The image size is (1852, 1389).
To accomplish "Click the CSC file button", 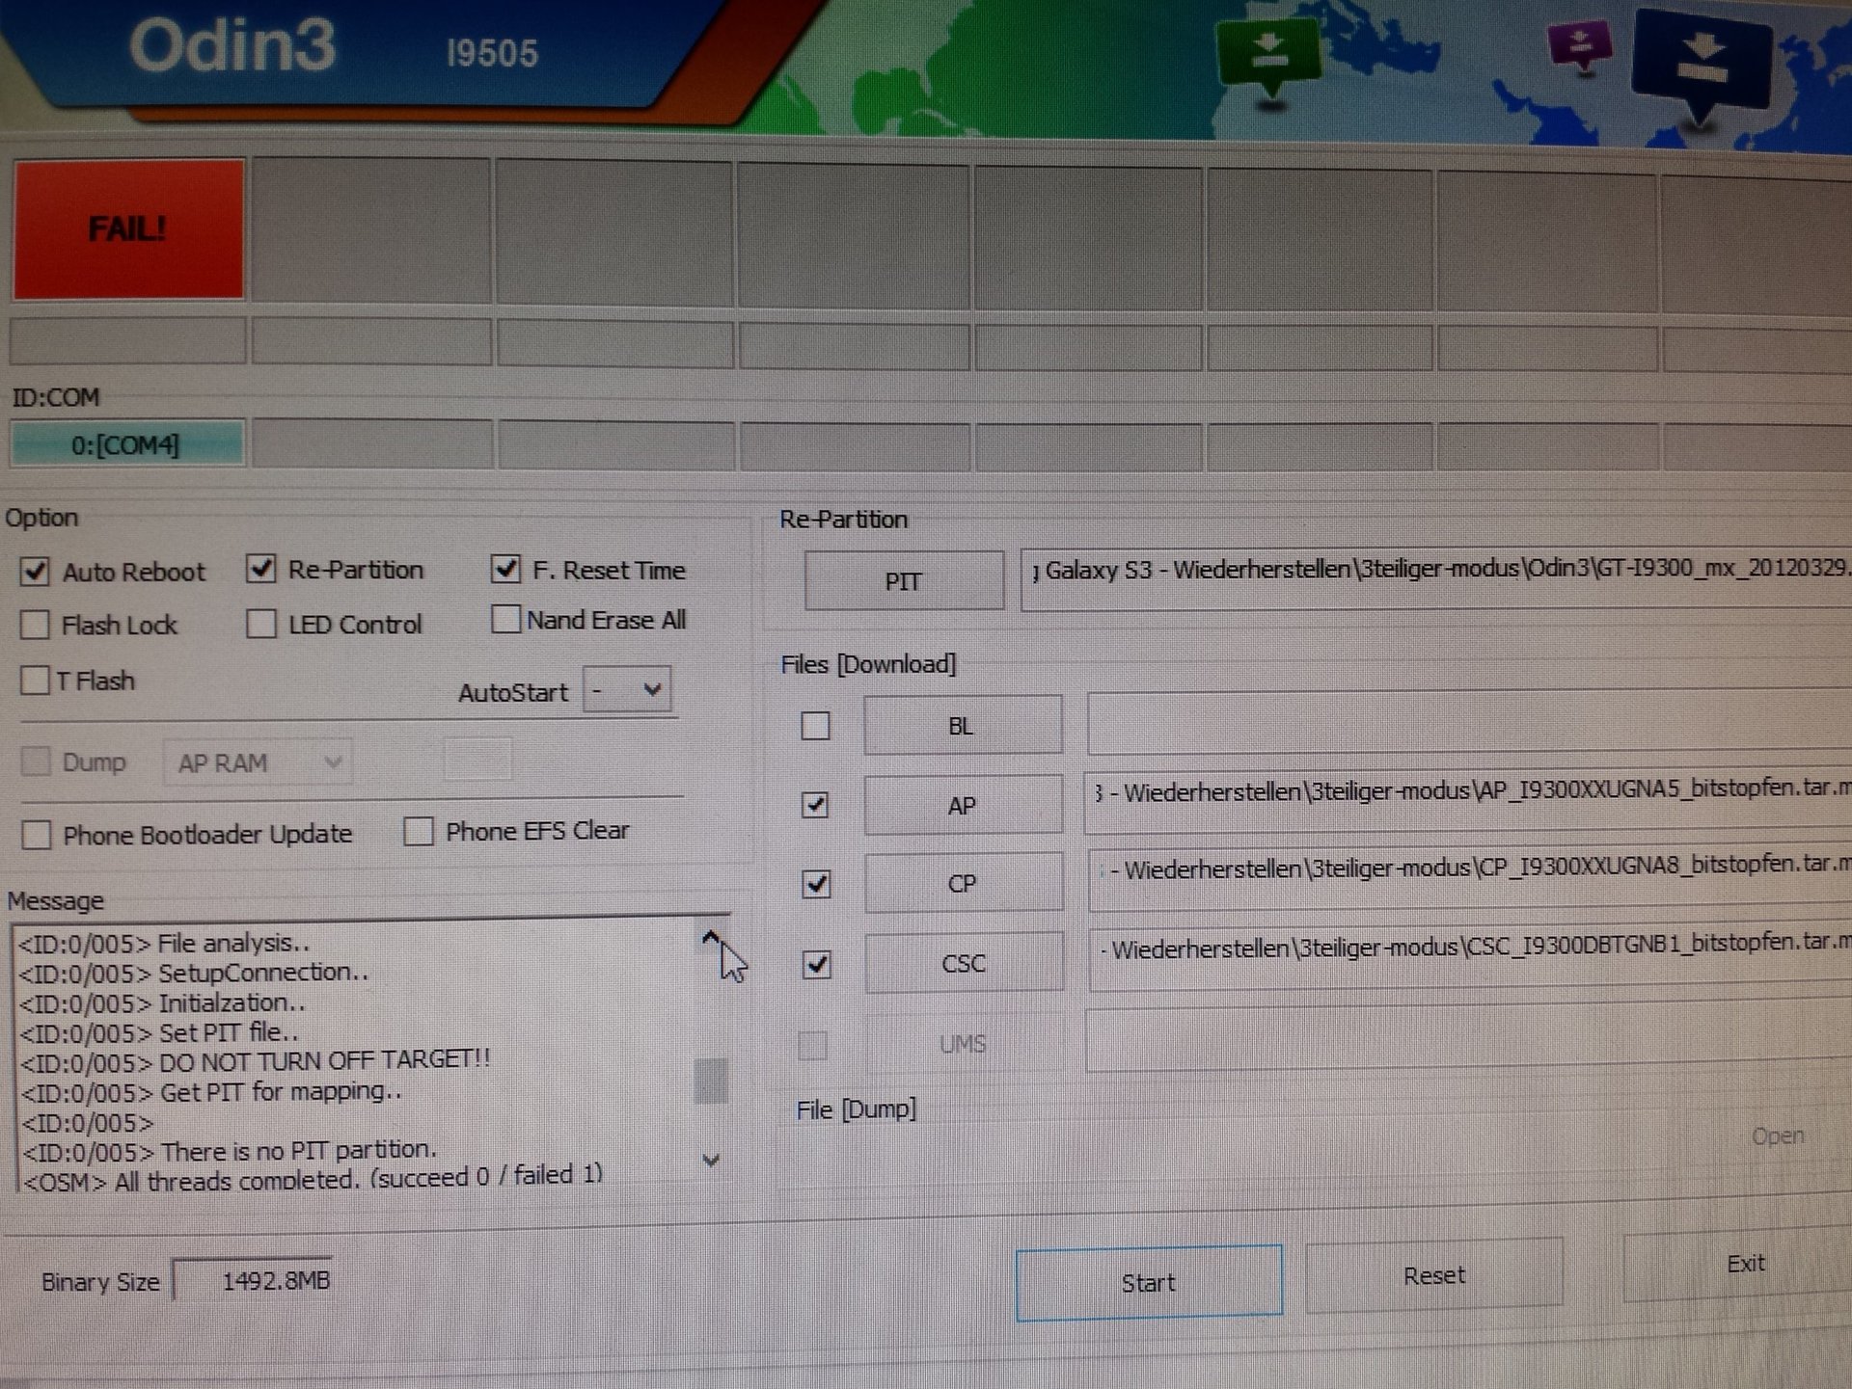I will coord(965,963).
